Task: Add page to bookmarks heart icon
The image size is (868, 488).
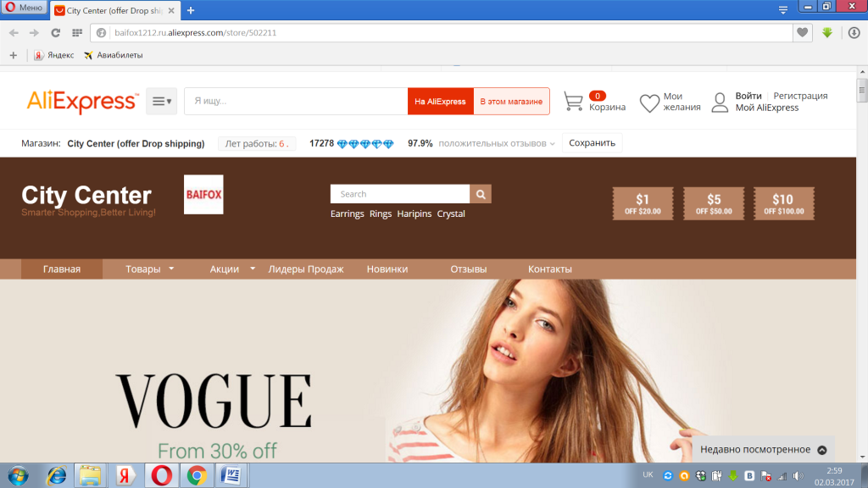Action: 802,33
